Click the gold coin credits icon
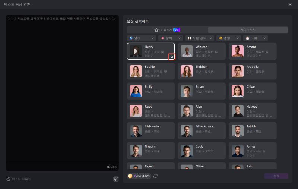 tap(130, 176)
